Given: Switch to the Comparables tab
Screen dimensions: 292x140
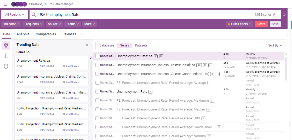Looking at the screenshot, I should coord(46,34).
